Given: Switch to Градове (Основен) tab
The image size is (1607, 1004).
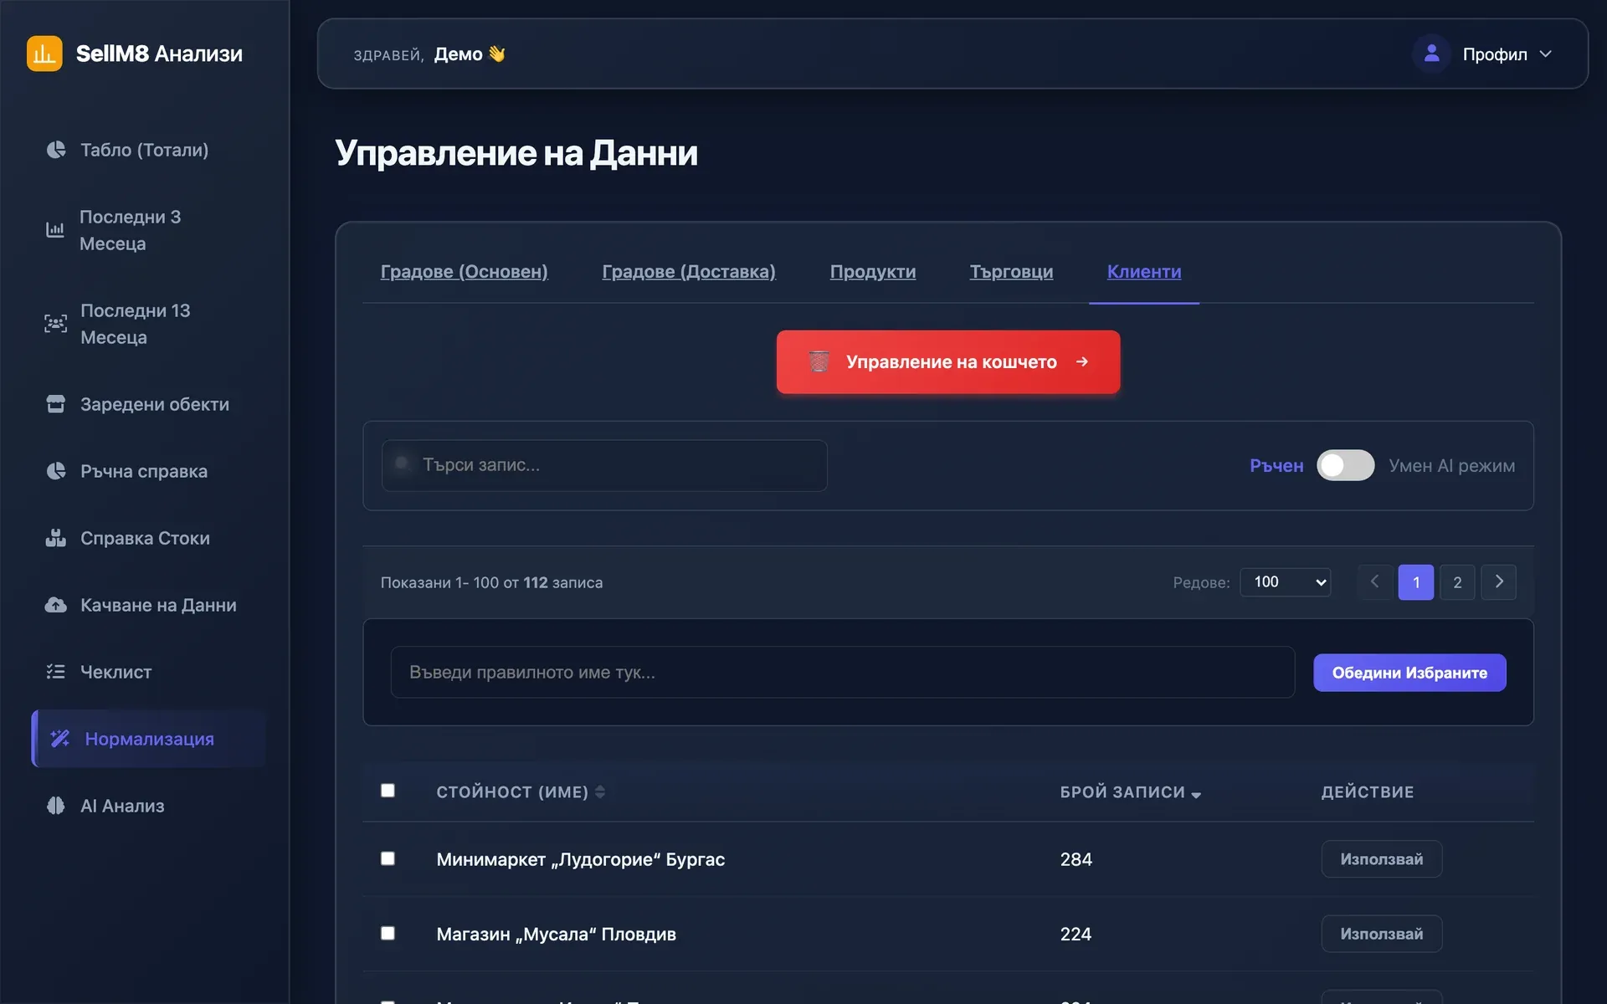Looking at the screenshot, I should point(464,272).
